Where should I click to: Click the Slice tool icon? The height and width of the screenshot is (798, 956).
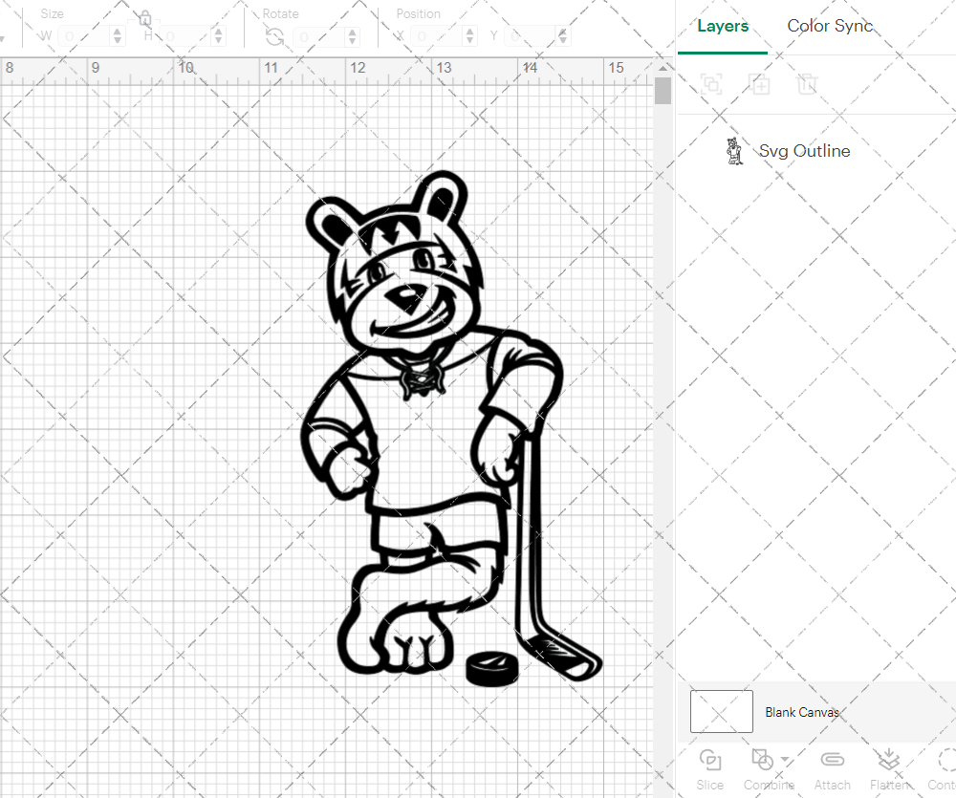pyautogui.click(x=709, y=760)
